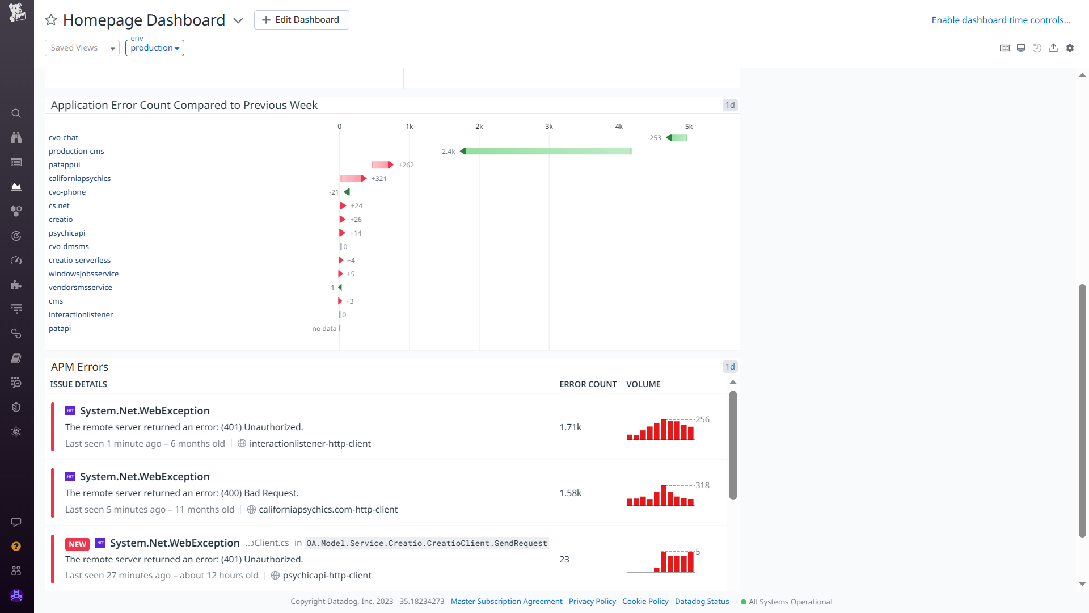This screenshot has height=613, width=1089.
Task: Open the binoculars icon in the sidebar
Action: pos(16,138)
